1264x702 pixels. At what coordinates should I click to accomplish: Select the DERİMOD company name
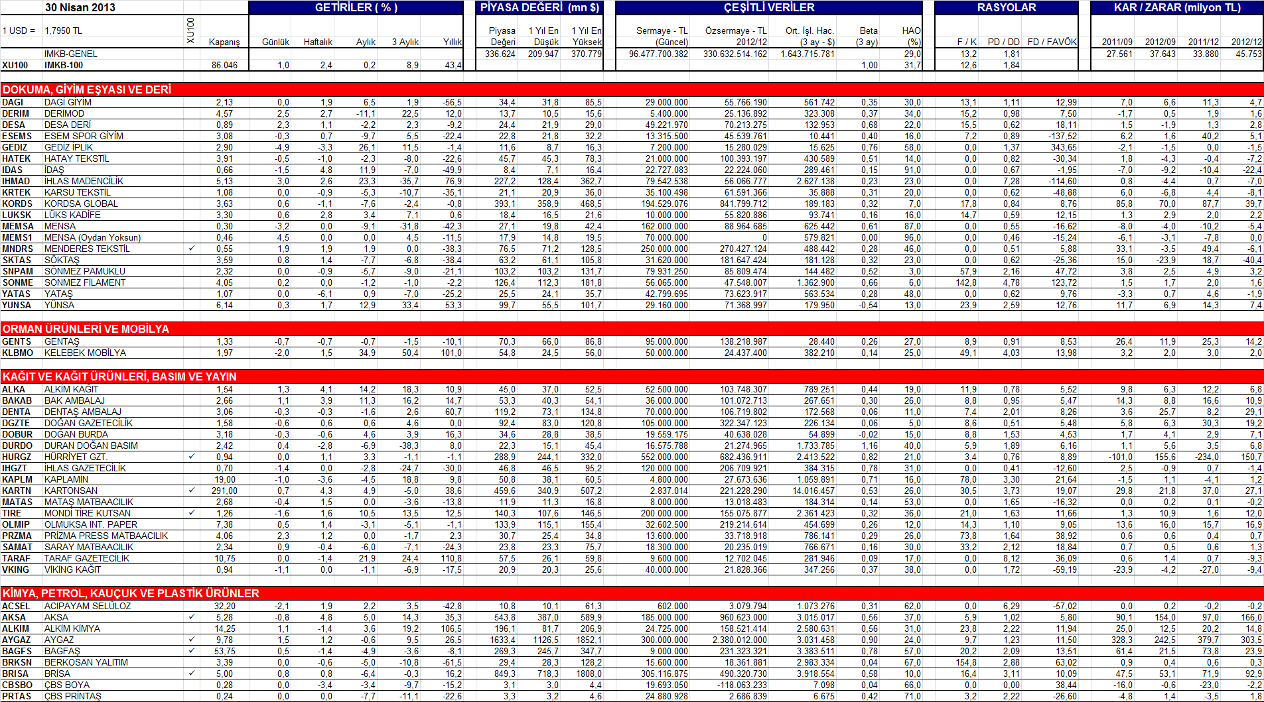(x=64, y=113)
